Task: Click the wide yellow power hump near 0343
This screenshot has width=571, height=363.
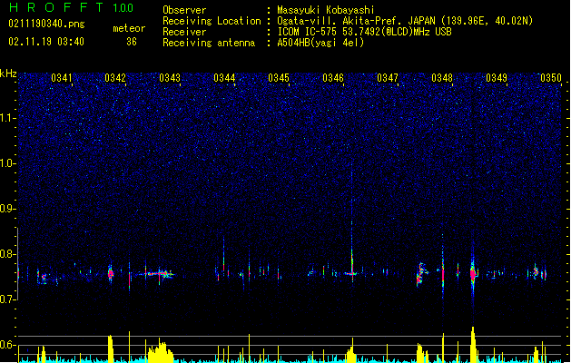Action: (x=160, y=350)
